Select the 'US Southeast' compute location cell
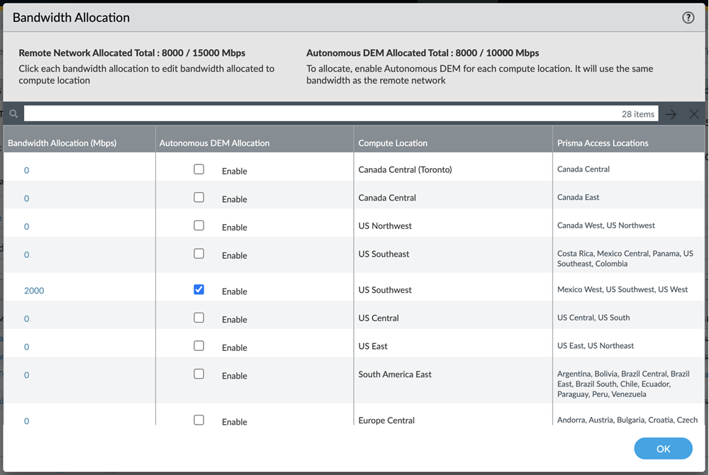The width and height of the screenshot is (709, 475). click(x=384, y=254)
